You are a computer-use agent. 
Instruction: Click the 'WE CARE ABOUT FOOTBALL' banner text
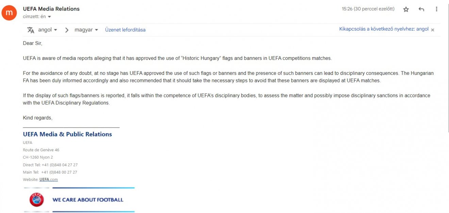point(88,200)
